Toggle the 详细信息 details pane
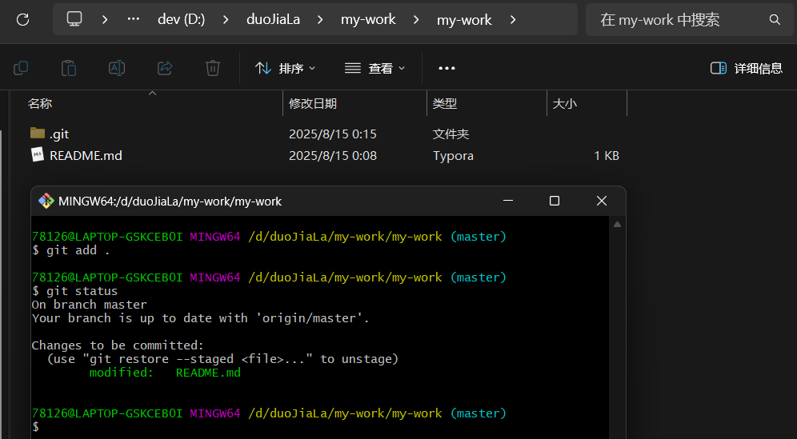This screenshot has width=797, height=439. click(x=746, y=68)
